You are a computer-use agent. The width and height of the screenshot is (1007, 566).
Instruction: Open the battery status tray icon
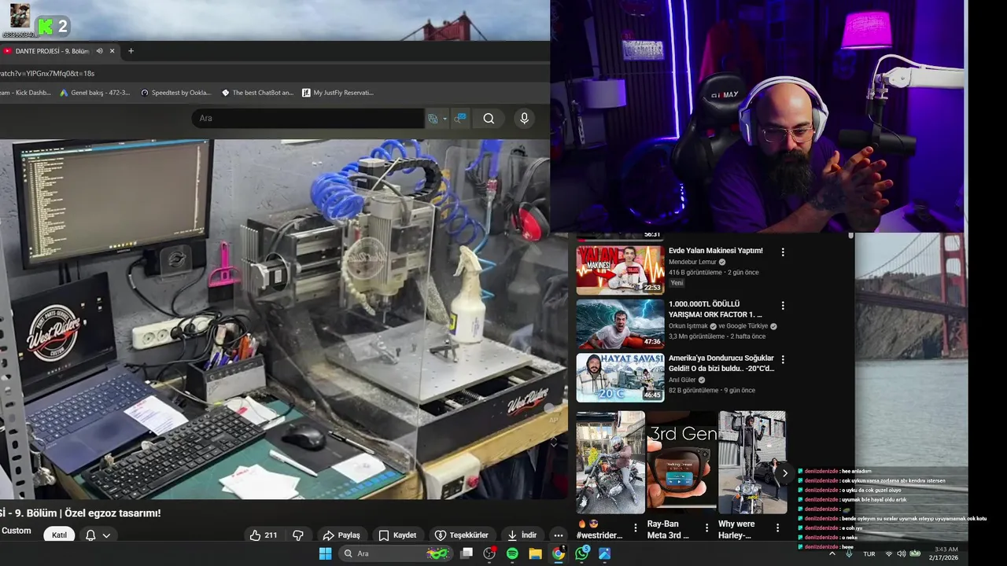pos(915,553)
